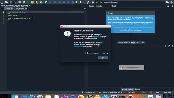Viewport: 174px width, 98px height.
Task: Open Terminal from the Dock
Action: 122,96
